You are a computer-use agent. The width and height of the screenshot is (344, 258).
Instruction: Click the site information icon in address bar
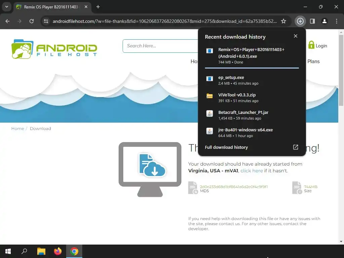click(x=46, y=21)
